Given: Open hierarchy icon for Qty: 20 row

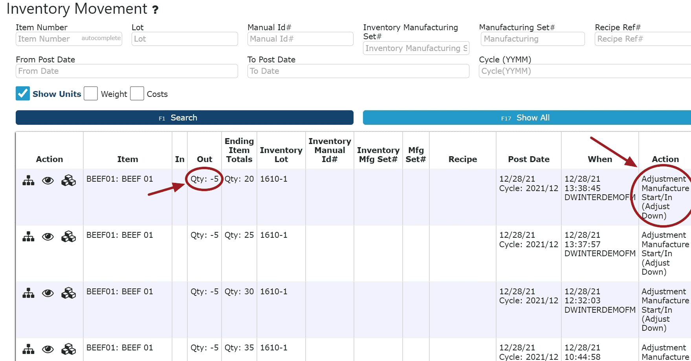Looking at the screenshot, I should point(28,180).
